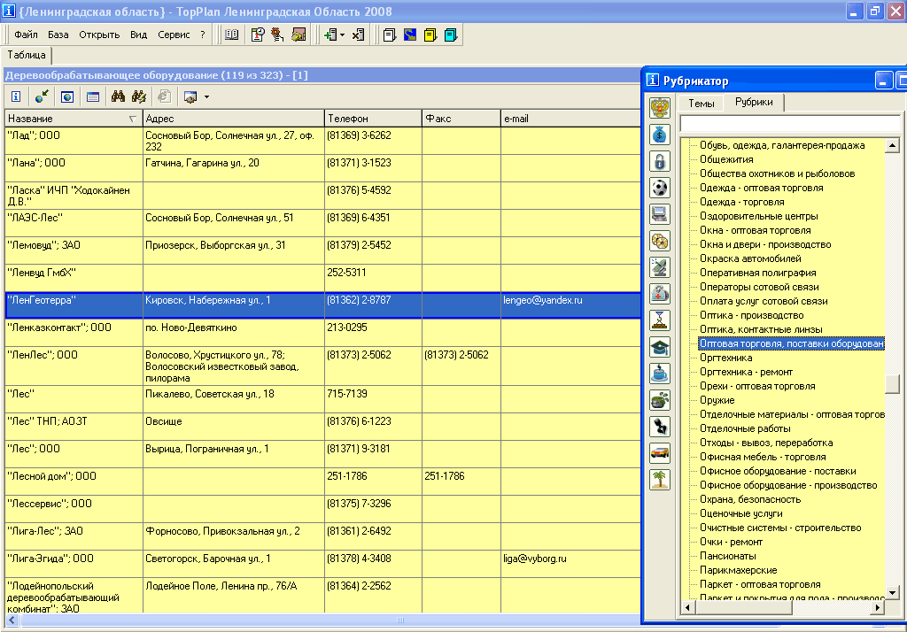Select the soccer ball sports category icon
Viewport: 907px width, 632px height.
pyautogui.click(x=659, y=188)
